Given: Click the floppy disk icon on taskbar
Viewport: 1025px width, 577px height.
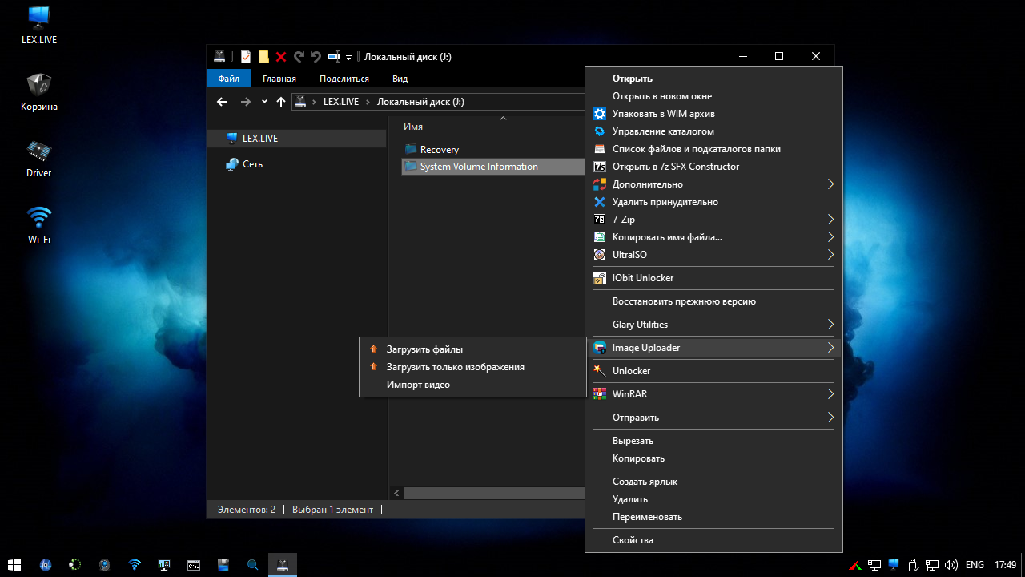Looking at the screenshot, I should coord(224,565).
